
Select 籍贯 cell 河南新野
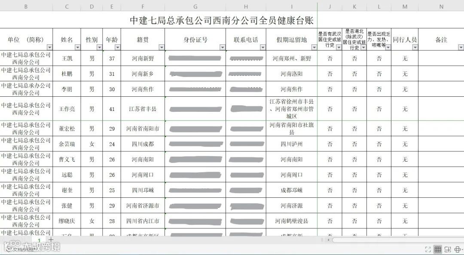click(x=143, y=58)
